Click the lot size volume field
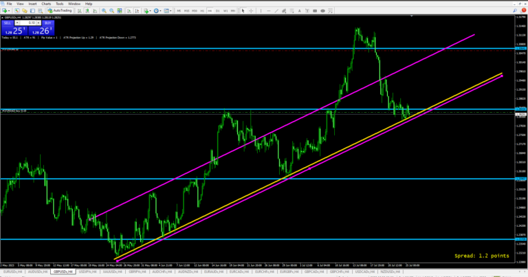The height and width of the screenshot is (277, 528). point(31,23)
